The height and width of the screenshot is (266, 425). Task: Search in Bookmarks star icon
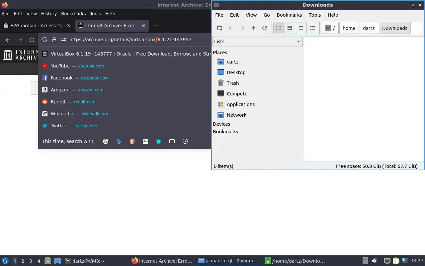(159, 141)
